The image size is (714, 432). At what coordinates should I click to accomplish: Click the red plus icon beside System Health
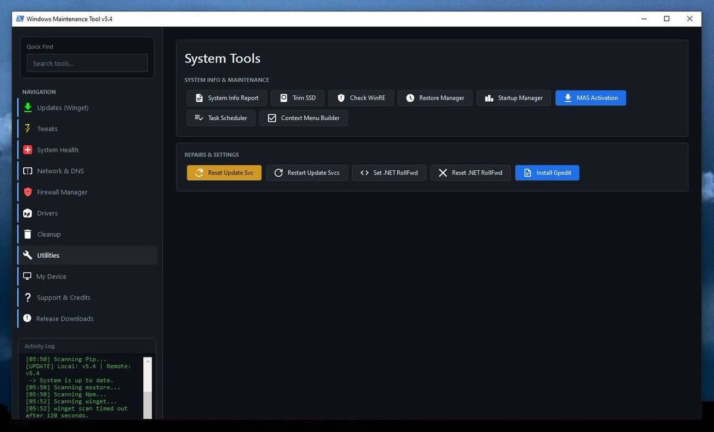pos(28,150)
